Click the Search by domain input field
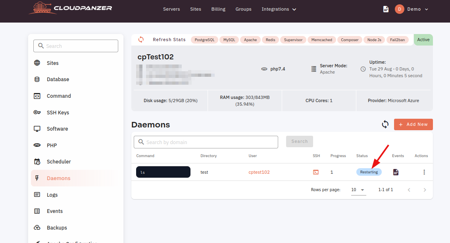Viewport: 450px width, 243px height. click(206, 142)
